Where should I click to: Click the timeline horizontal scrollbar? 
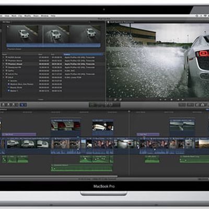tap(59, 176)
